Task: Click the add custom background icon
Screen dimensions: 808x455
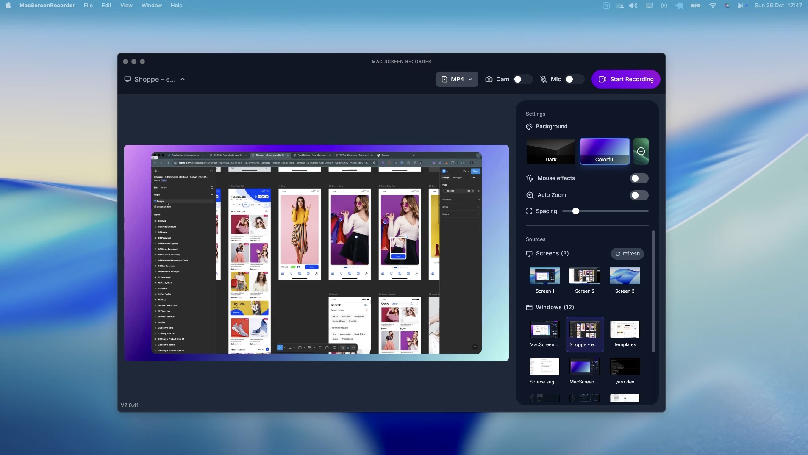Action: (x=641, y=151)
